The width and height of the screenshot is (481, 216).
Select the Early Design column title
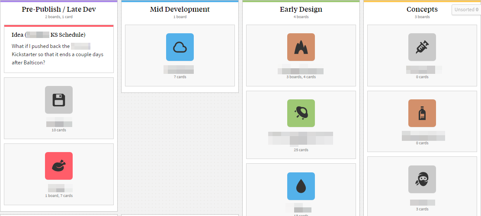click(x=301, y=9)
